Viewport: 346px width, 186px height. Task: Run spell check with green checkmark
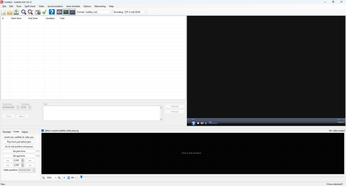(44, 12)
